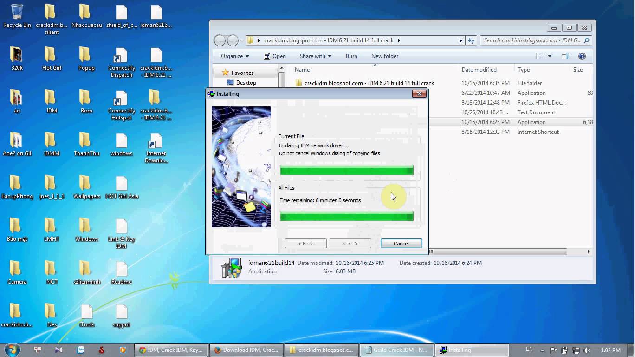
Task: Sort files by Name column
Action: pyautogui.click(x=375, y=70)
